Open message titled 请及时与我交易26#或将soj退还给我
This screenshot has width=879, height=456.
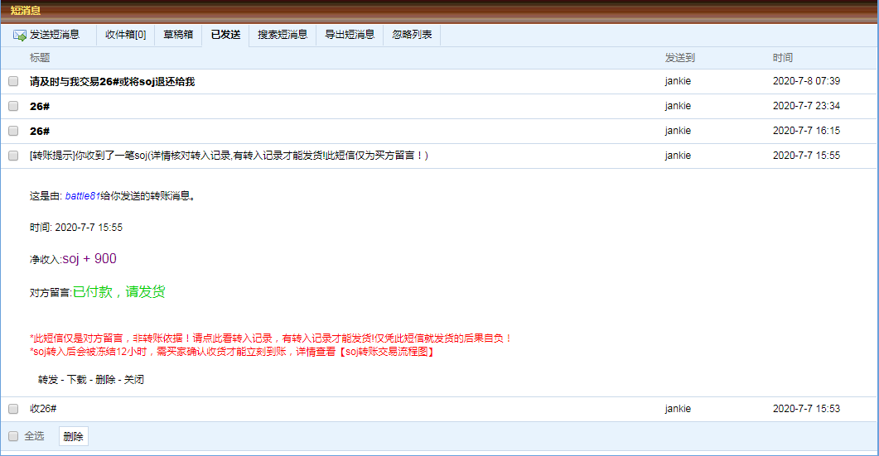point(112,82)
